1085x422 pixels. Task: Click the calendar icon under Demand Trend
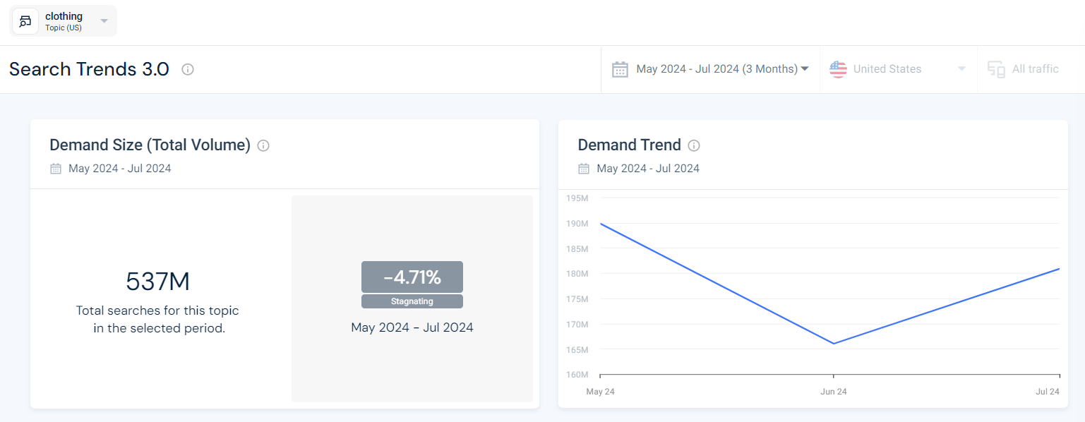pos(582,168)
